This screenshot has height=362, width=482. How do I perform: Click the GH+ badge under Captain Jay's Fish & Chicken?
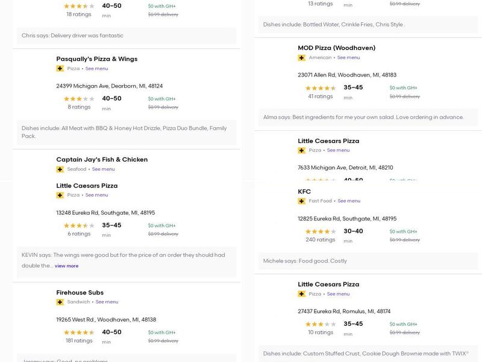tap(60, 170)
